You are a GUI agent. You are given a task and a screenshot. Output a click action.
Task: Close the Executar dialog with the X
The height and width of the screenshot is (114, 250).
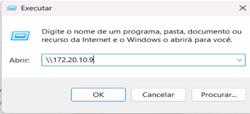tap(242, 8)
